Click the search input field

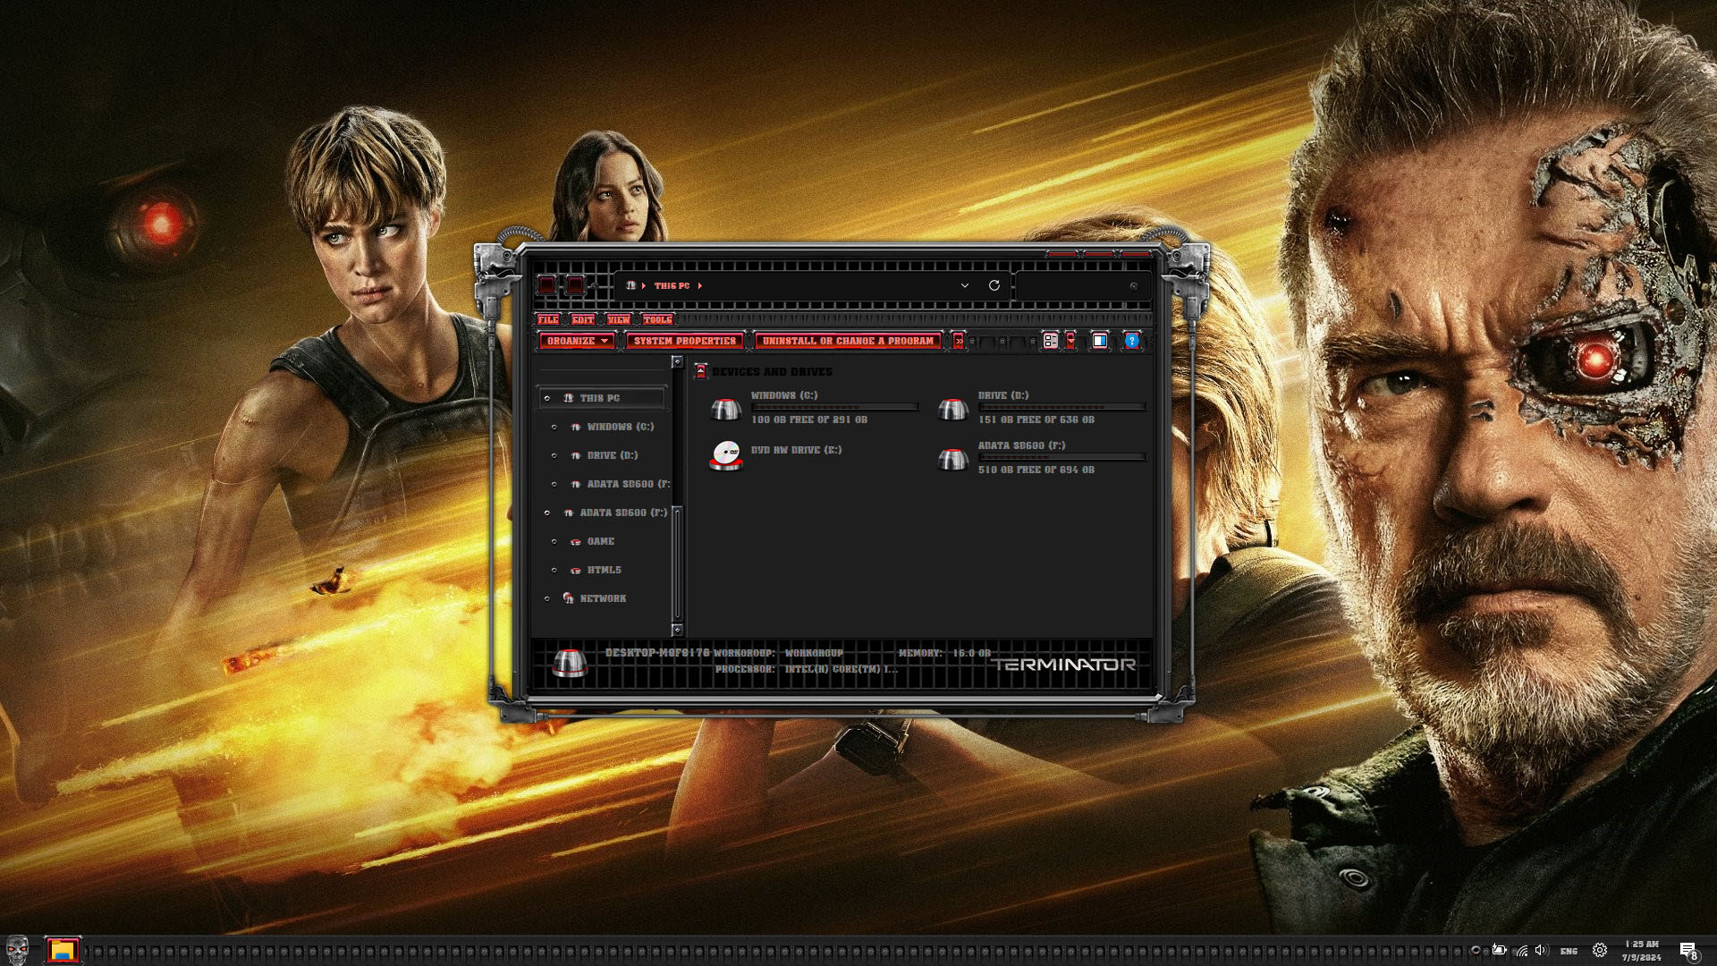1073,286
